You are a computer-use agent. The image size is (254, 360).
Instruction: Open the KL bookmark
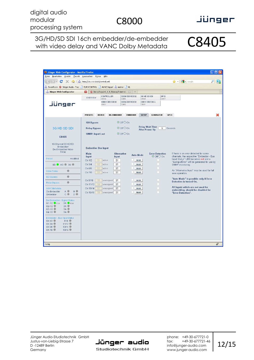[x=128, y=87]
